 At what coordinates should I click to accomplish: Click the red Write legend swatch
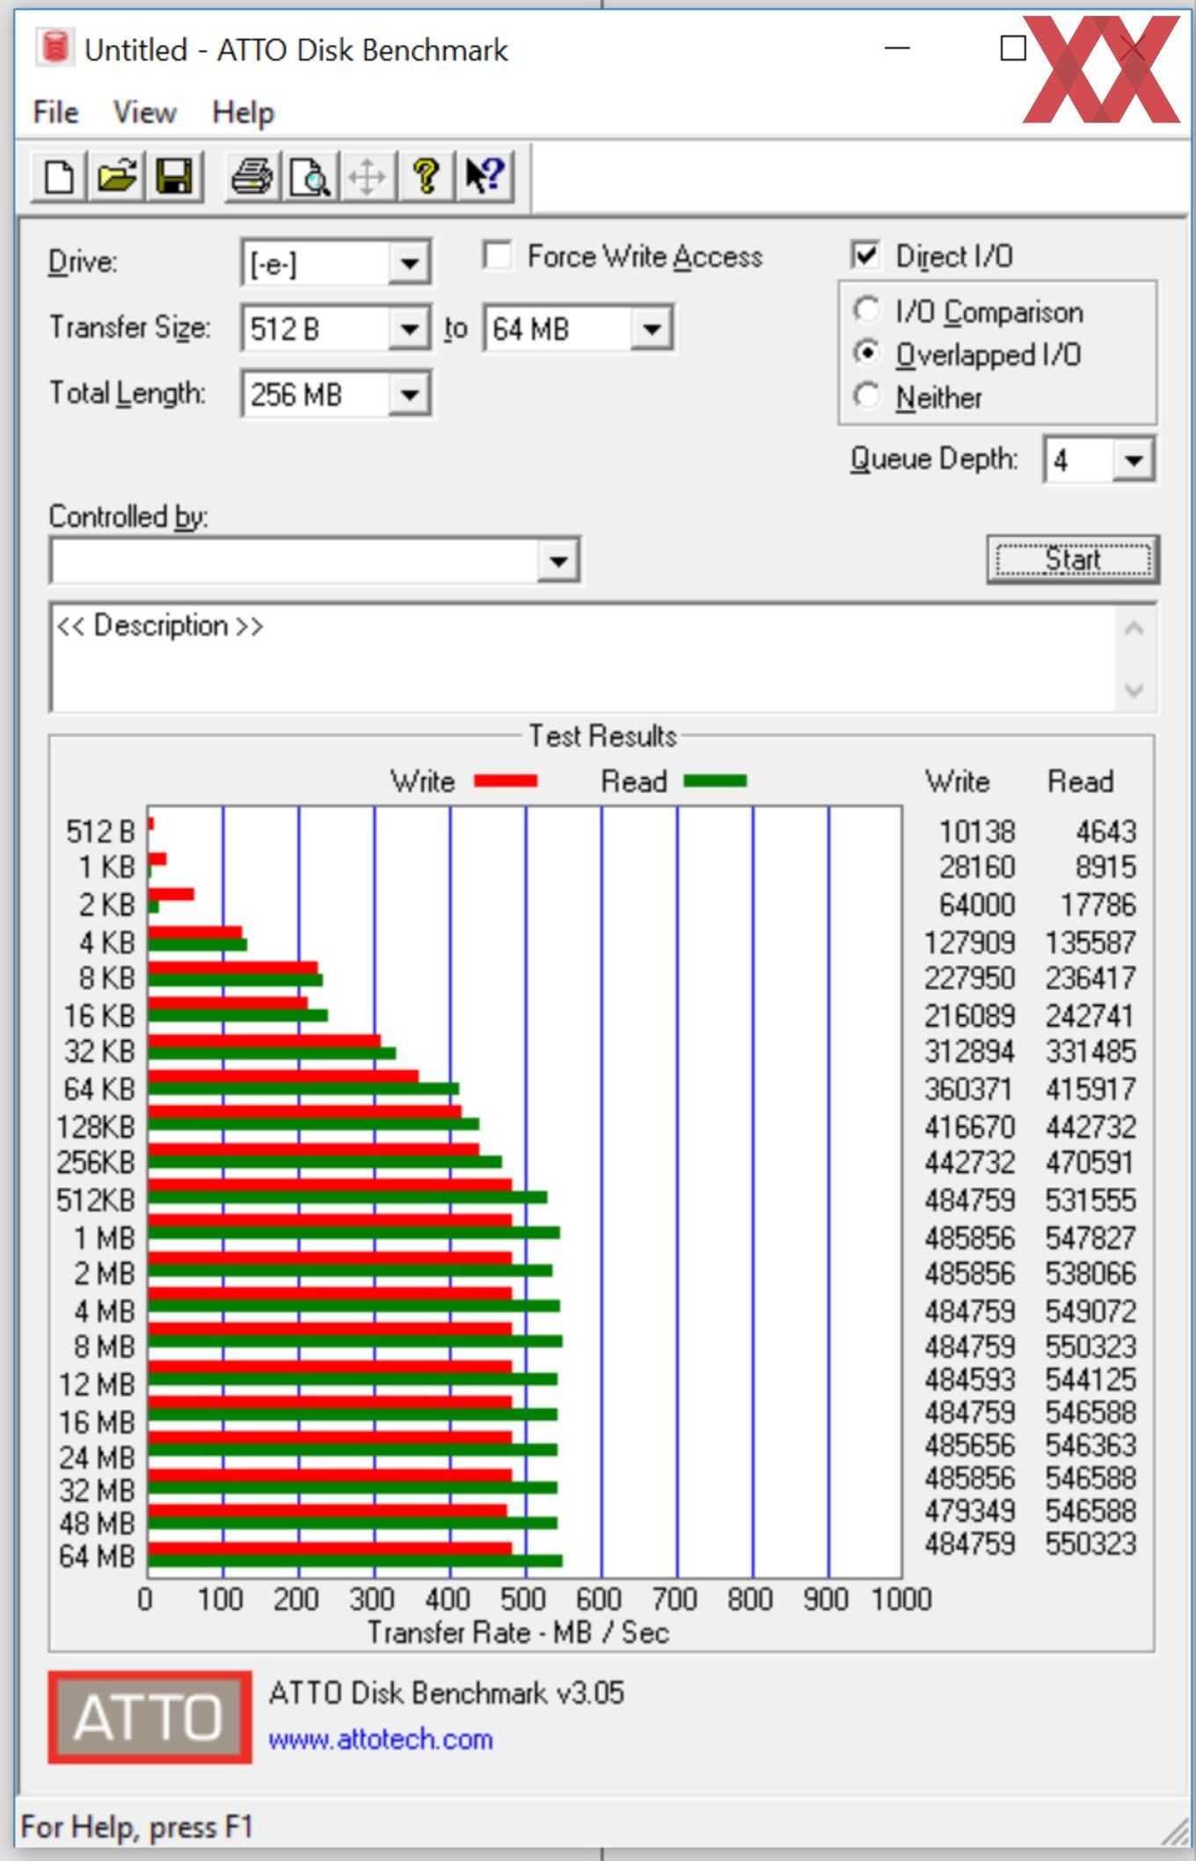506,781
